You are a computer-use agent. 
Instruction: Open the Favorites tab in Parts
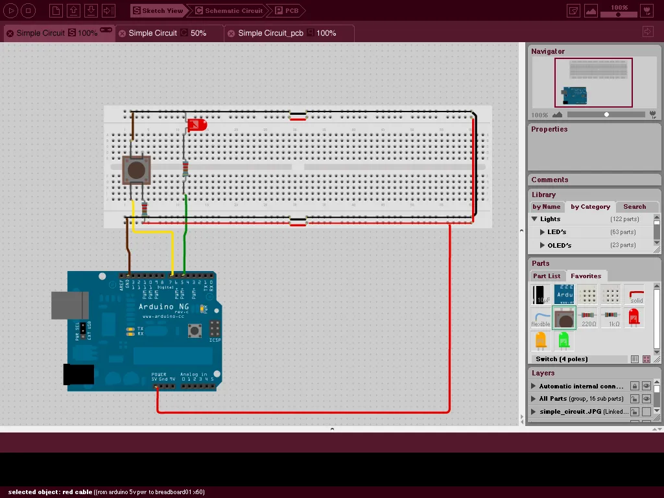point(586,276)
